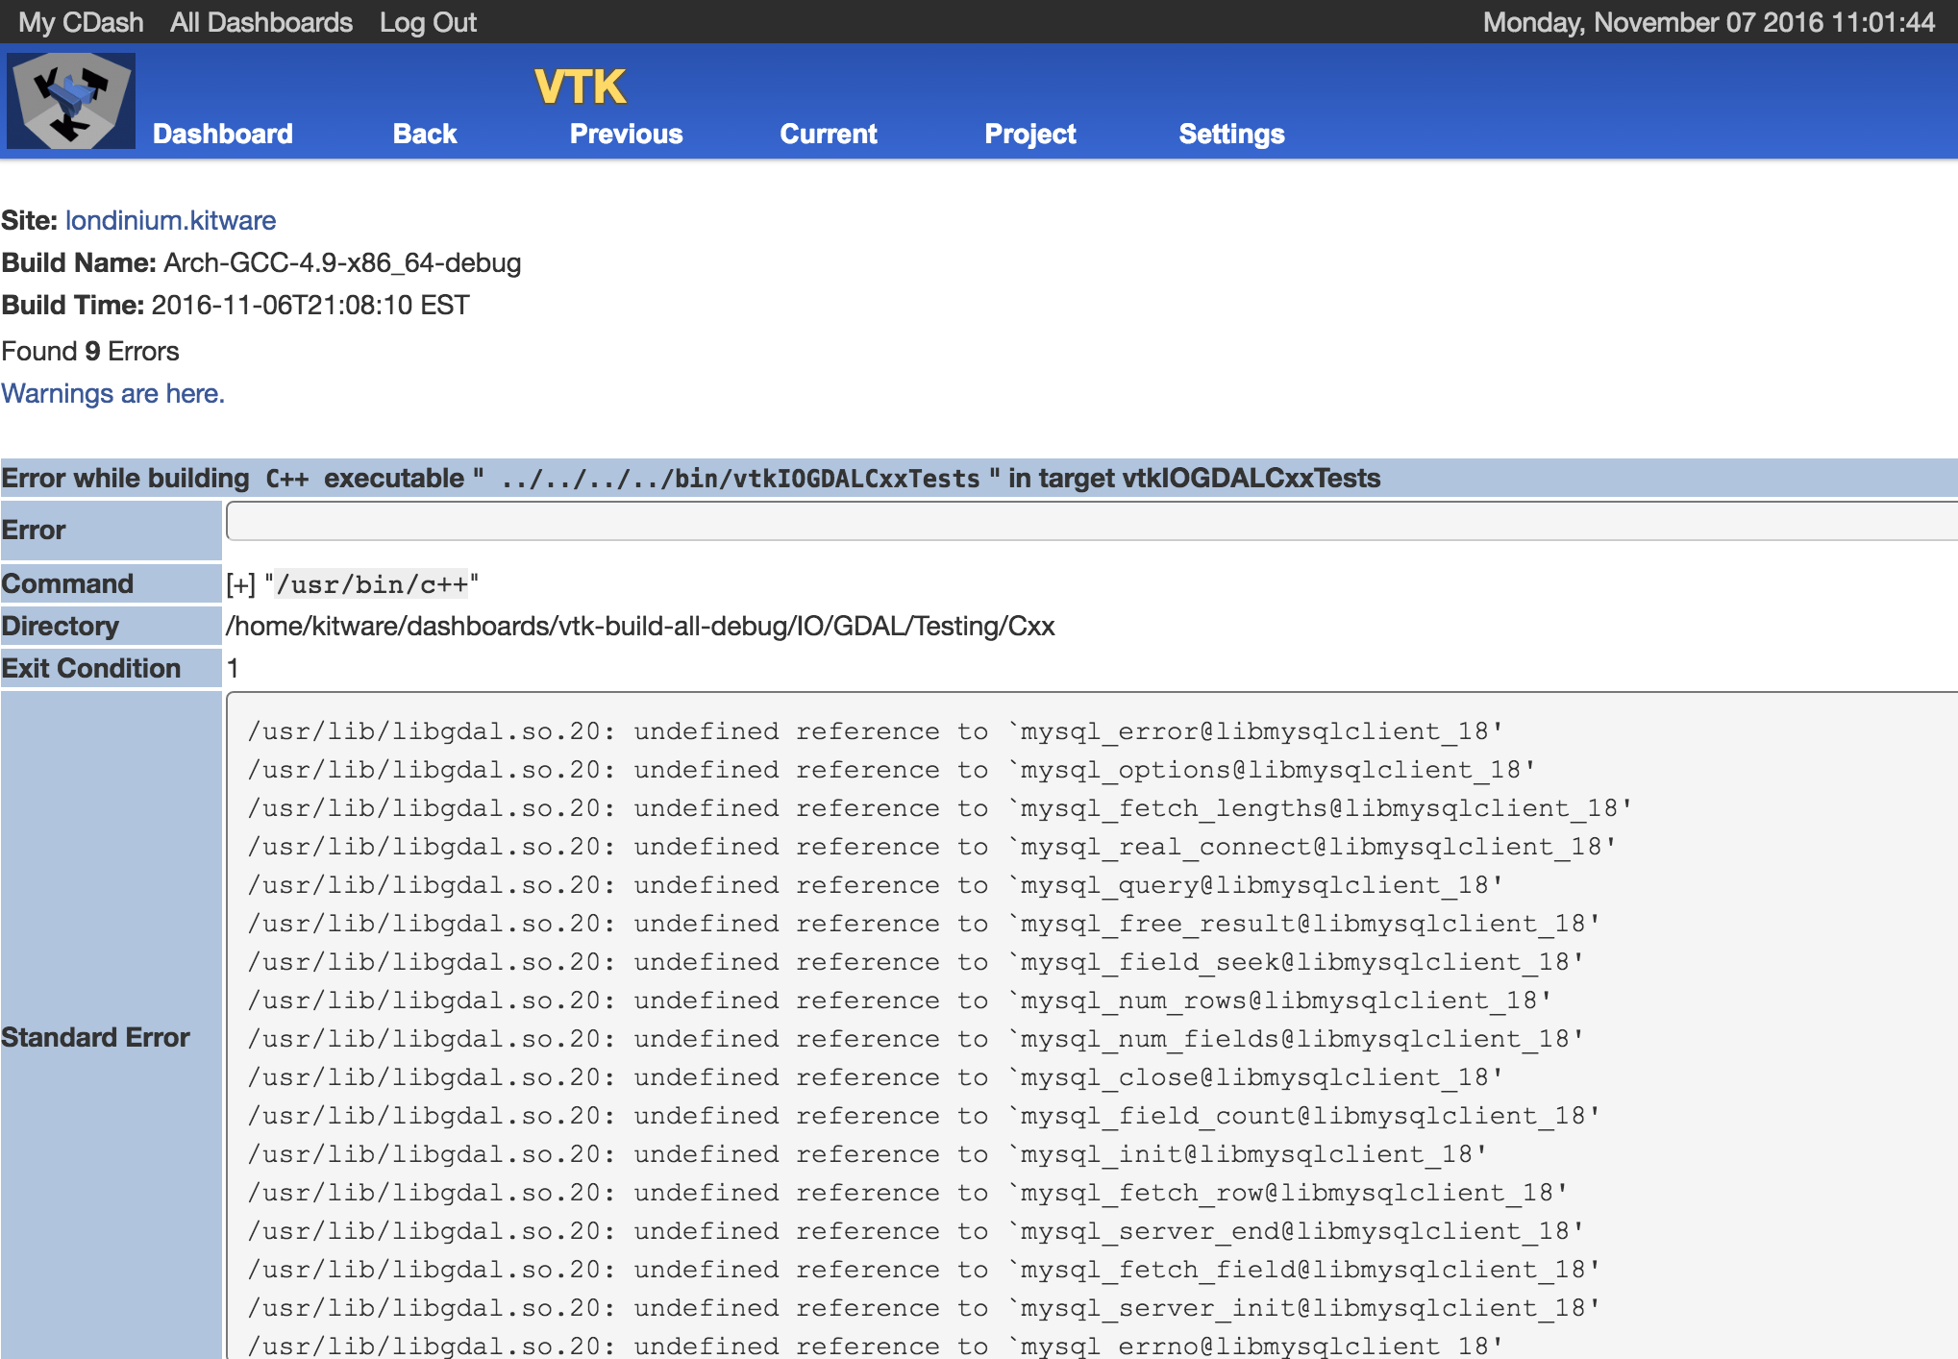Viewport: 1958px width, 1359px height.
Task: Click Log Out
Action: tap(428, 22)
